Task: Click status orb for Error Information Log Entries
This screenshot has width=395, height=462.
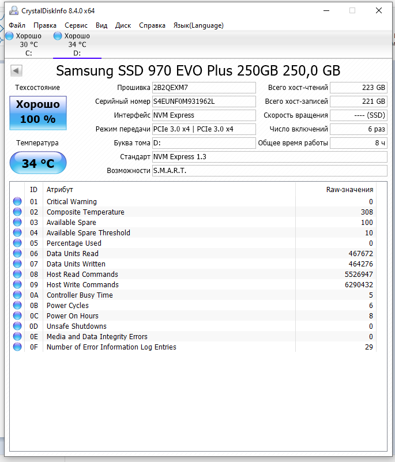Action: click(17, 347)
